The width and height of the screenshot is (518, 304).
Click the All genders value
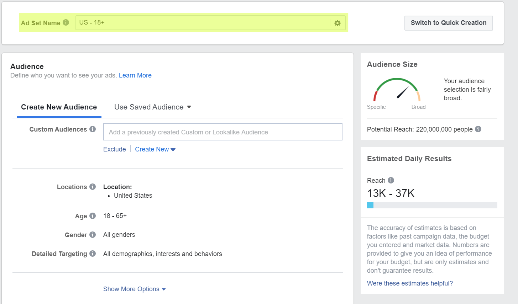click(x=119, y=235)
